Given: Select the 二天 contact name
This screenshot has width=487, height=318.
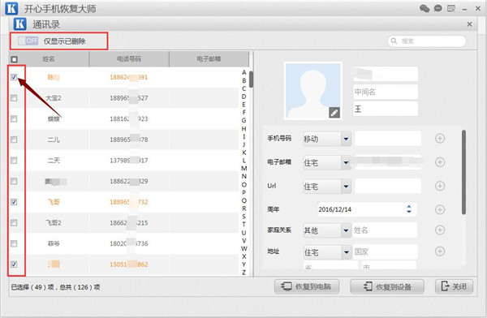Looking at the screenshot, I should (x=54, y=161).
